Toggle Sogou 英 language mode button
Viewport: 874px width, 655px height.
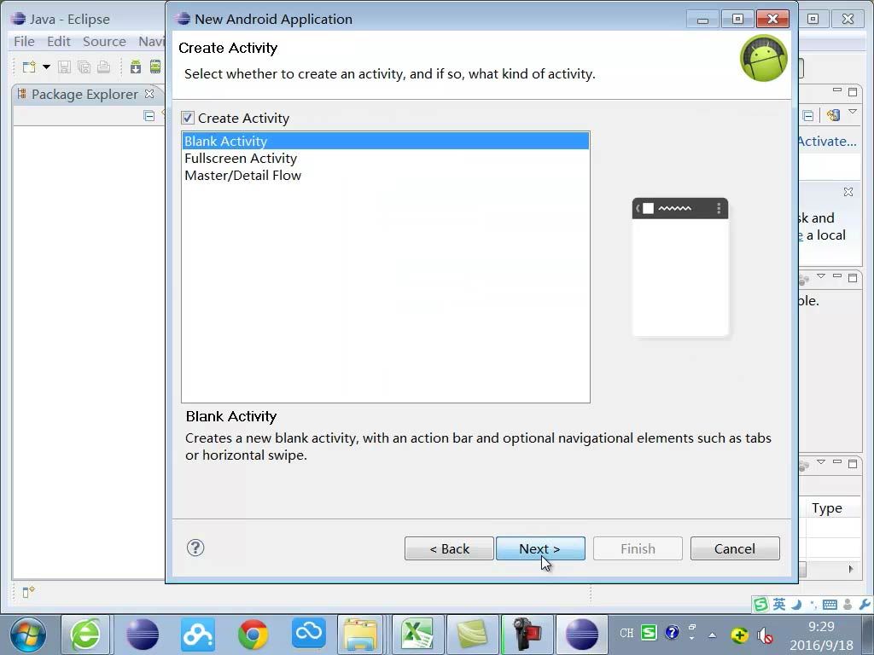(x=779, y=605)
